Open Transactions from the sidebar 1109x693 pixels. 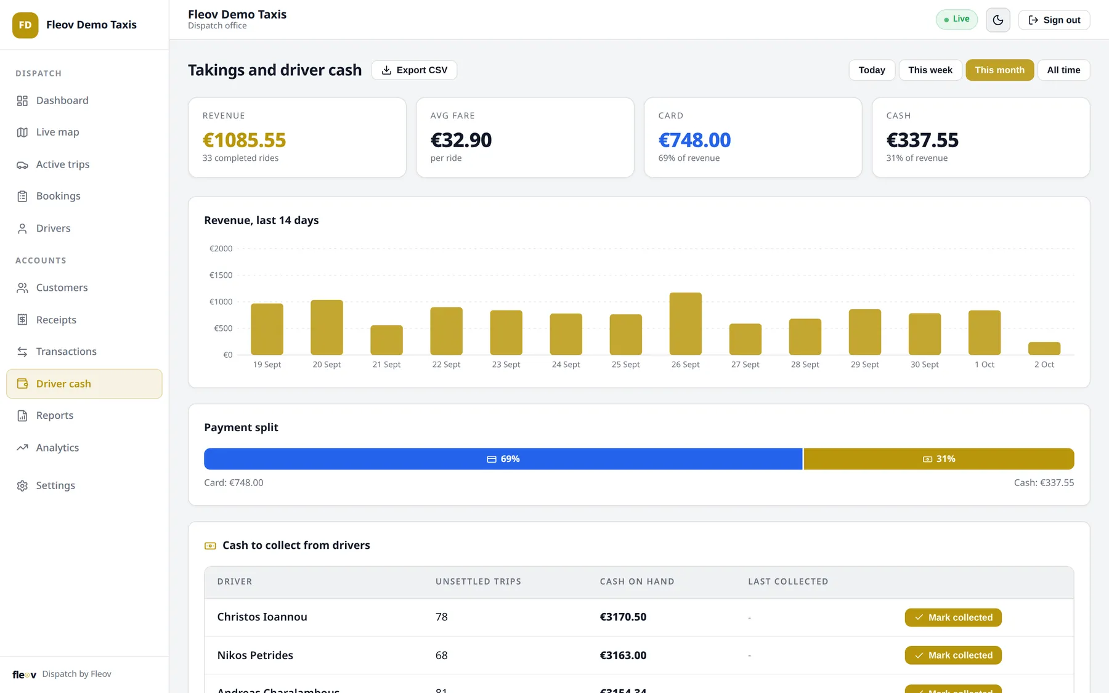click(84, 352)
